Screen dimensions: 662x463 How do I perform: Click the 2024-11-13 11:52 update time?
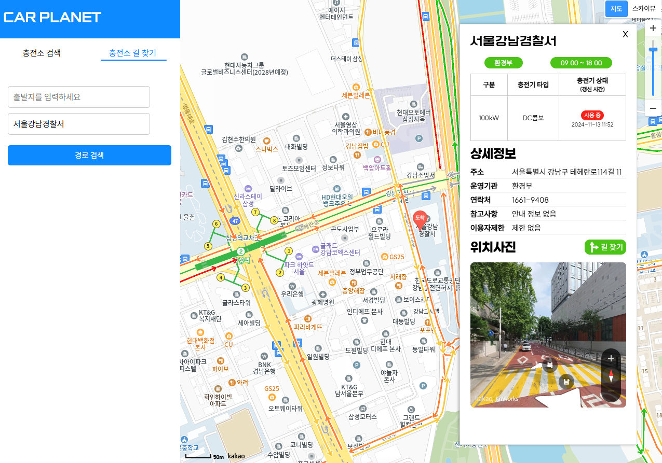coord(592,124)
